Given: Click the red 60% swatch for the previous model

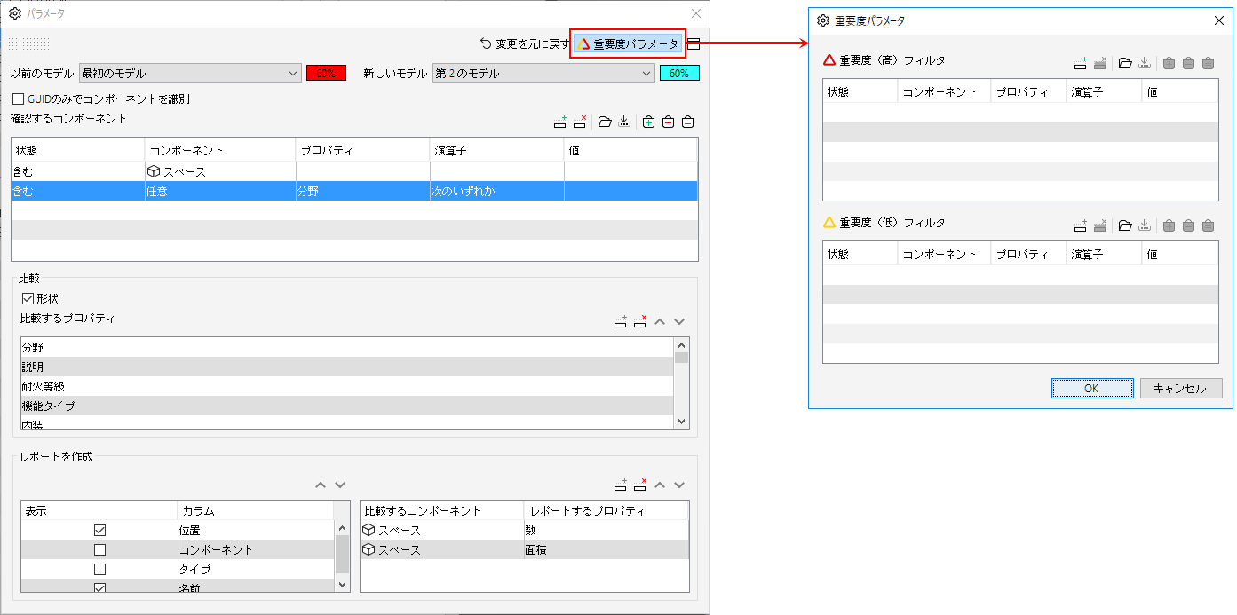Looking at the screenshot, I should tap(326, 73).
